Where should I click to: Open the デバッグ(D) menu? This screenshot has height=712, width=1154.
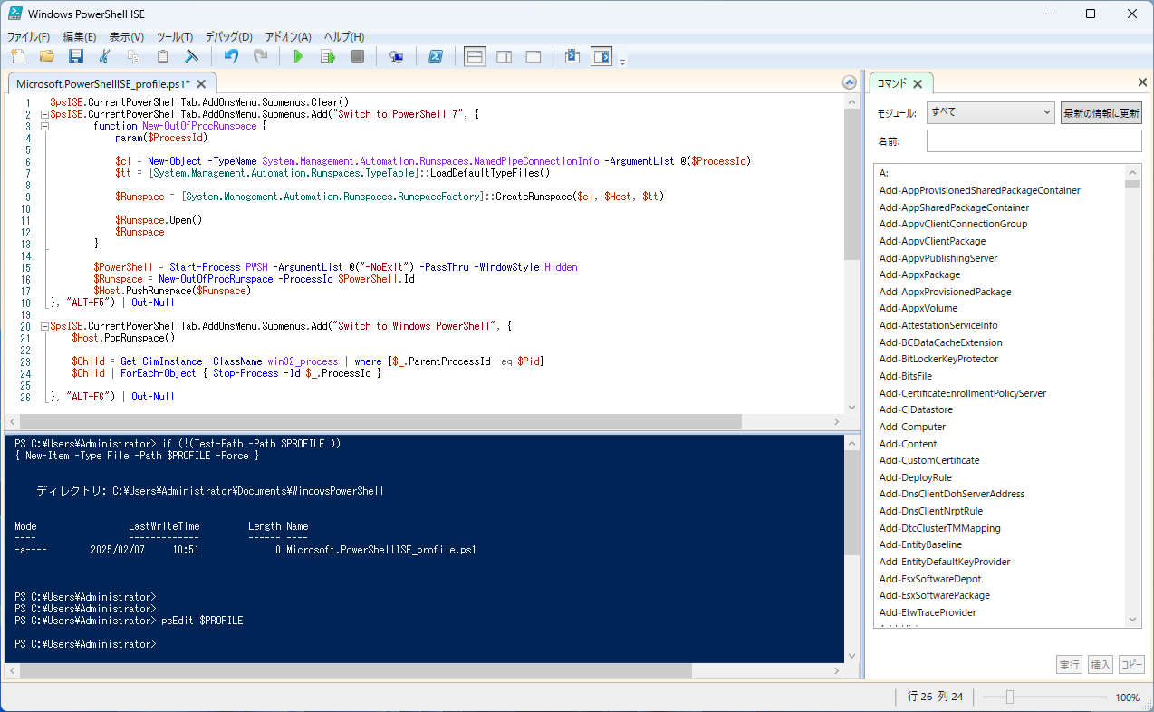[228, 37]
